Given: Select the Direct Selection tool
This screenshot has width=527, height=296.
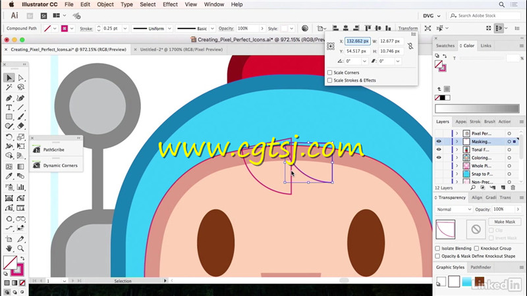Looking at the screenshot, I should tap(21, 78).
